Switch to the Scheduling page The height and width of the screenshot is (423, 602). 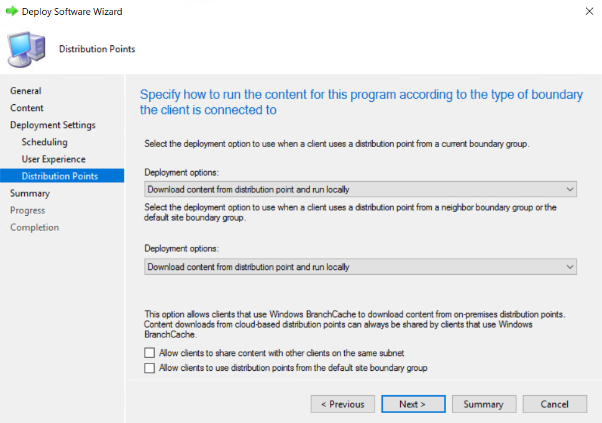pyautogui.click(x=44, y=142)
